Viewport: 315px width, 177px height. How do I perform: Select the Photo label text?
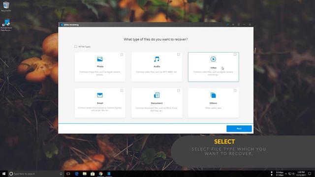[x=100, y=66]
